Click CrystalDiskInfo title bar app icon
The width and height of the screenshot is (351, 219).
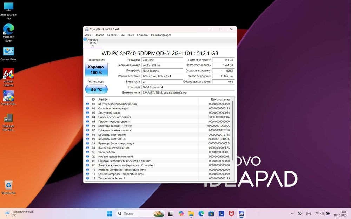(86, 29)
